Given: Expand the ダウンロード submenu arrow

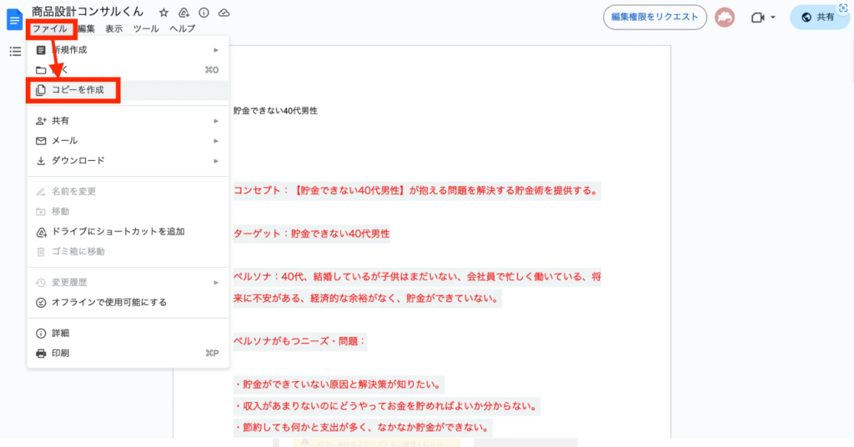Looking at the screenshot, I should [x=216, y=161].
